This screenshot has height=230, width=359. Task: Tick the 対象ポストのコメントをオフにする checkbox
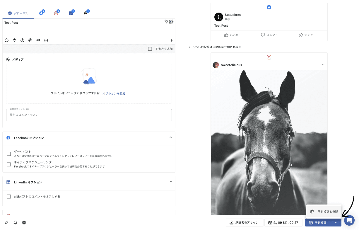[9, 197]
